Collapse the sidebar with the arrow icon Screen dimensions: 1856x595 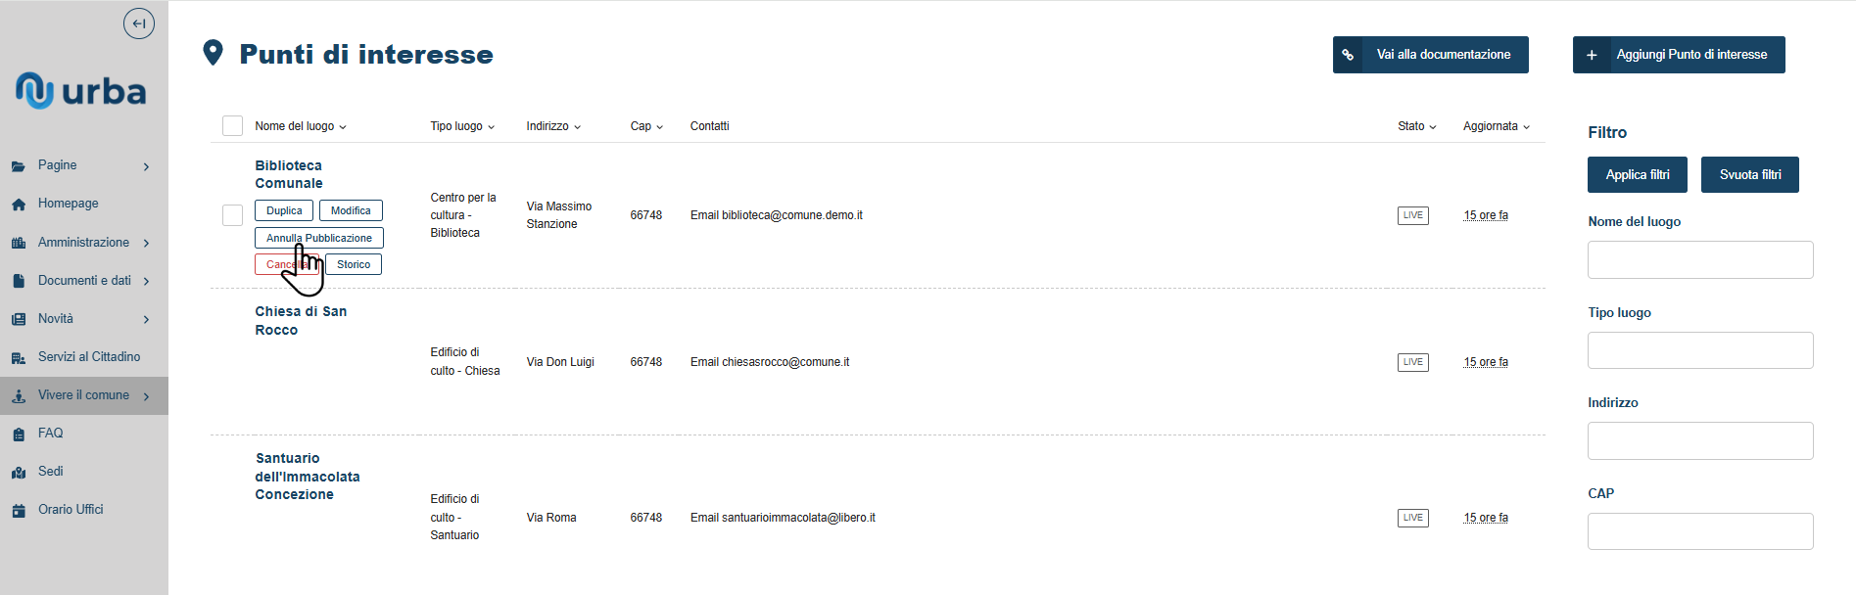click(139, 23)
